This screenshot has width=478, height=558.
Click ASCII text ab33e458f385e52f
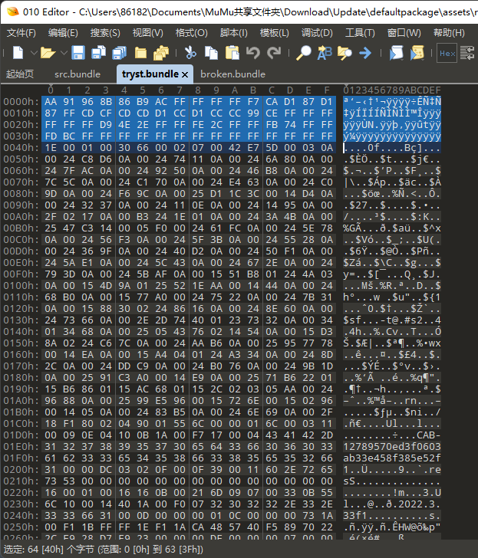[392, 458]
